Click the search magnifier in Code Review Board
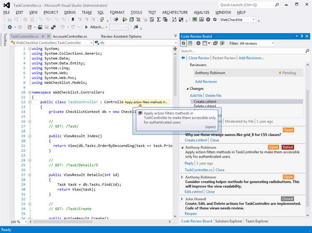Image resolution: width=312 pixels, height=233 pixels. tap(307, 51)
